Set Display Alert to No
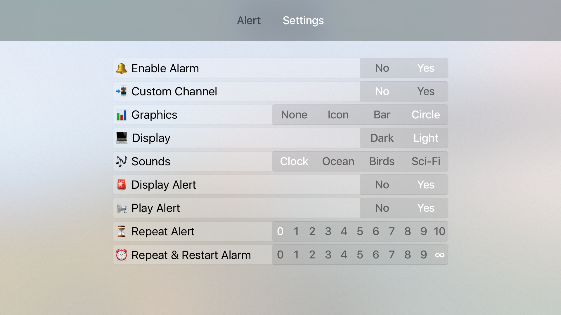 coord(382,185)
